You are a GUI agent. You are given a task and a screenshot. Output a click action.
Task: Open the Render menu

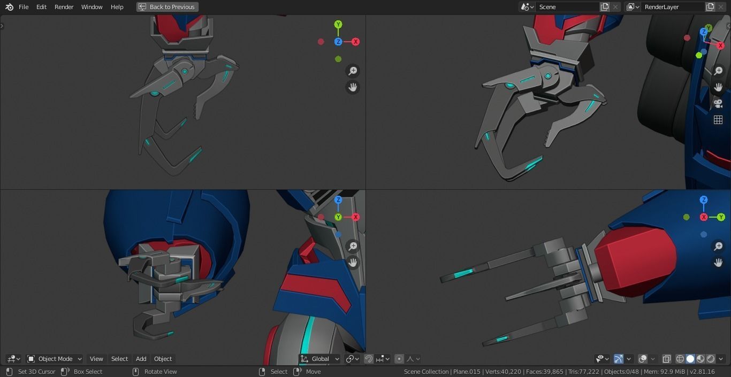coord(64,7)
